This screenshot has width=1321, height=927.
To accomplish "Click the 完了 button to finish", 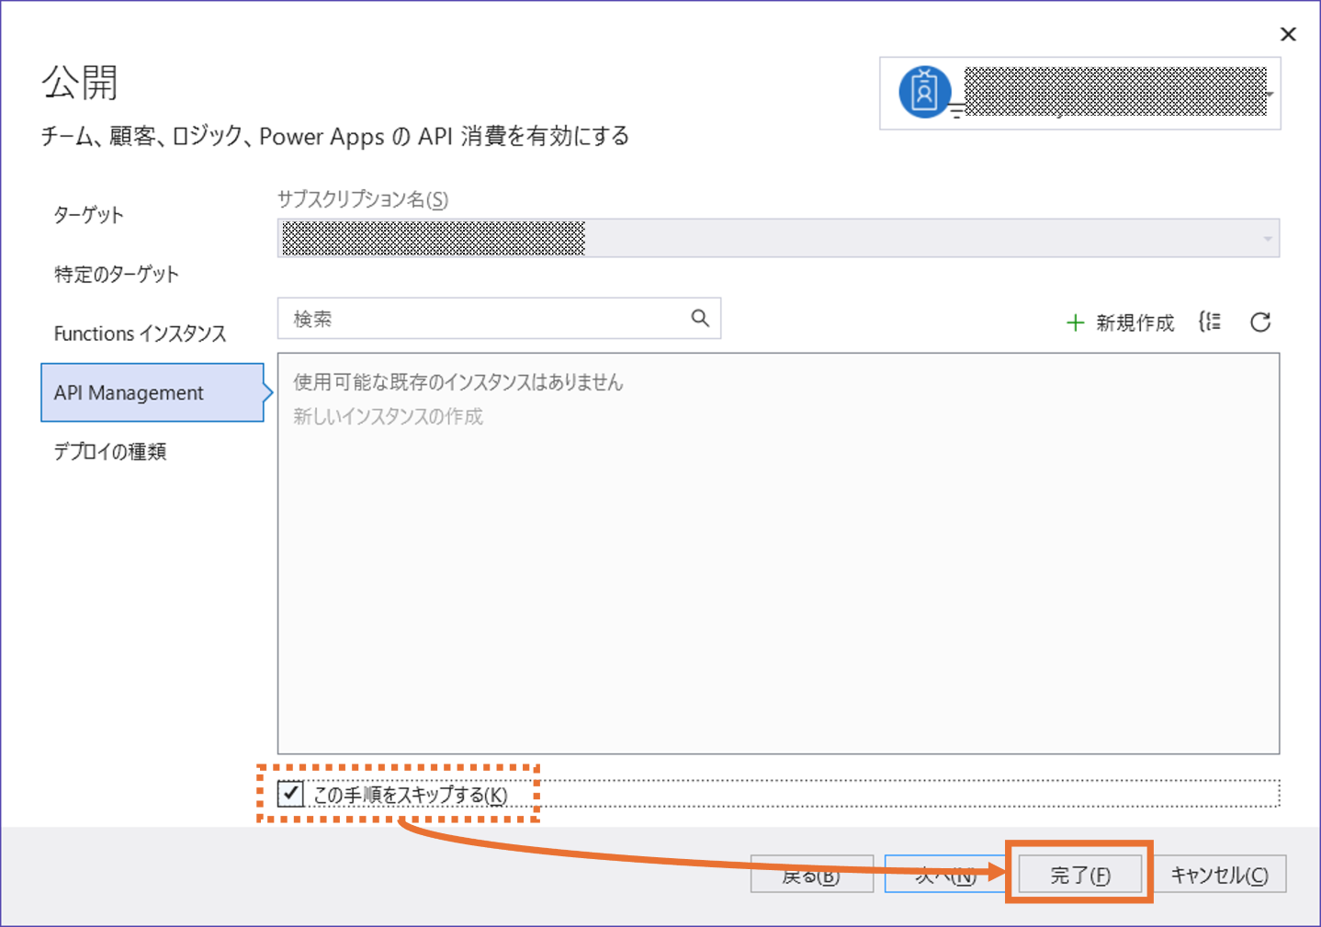I will 1079,874.
